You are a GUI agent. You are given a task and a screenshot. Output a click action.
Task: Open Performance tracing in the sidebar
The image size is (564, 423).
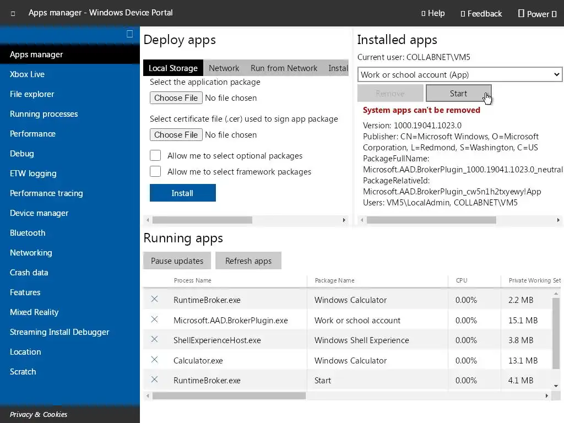(46, 193)
